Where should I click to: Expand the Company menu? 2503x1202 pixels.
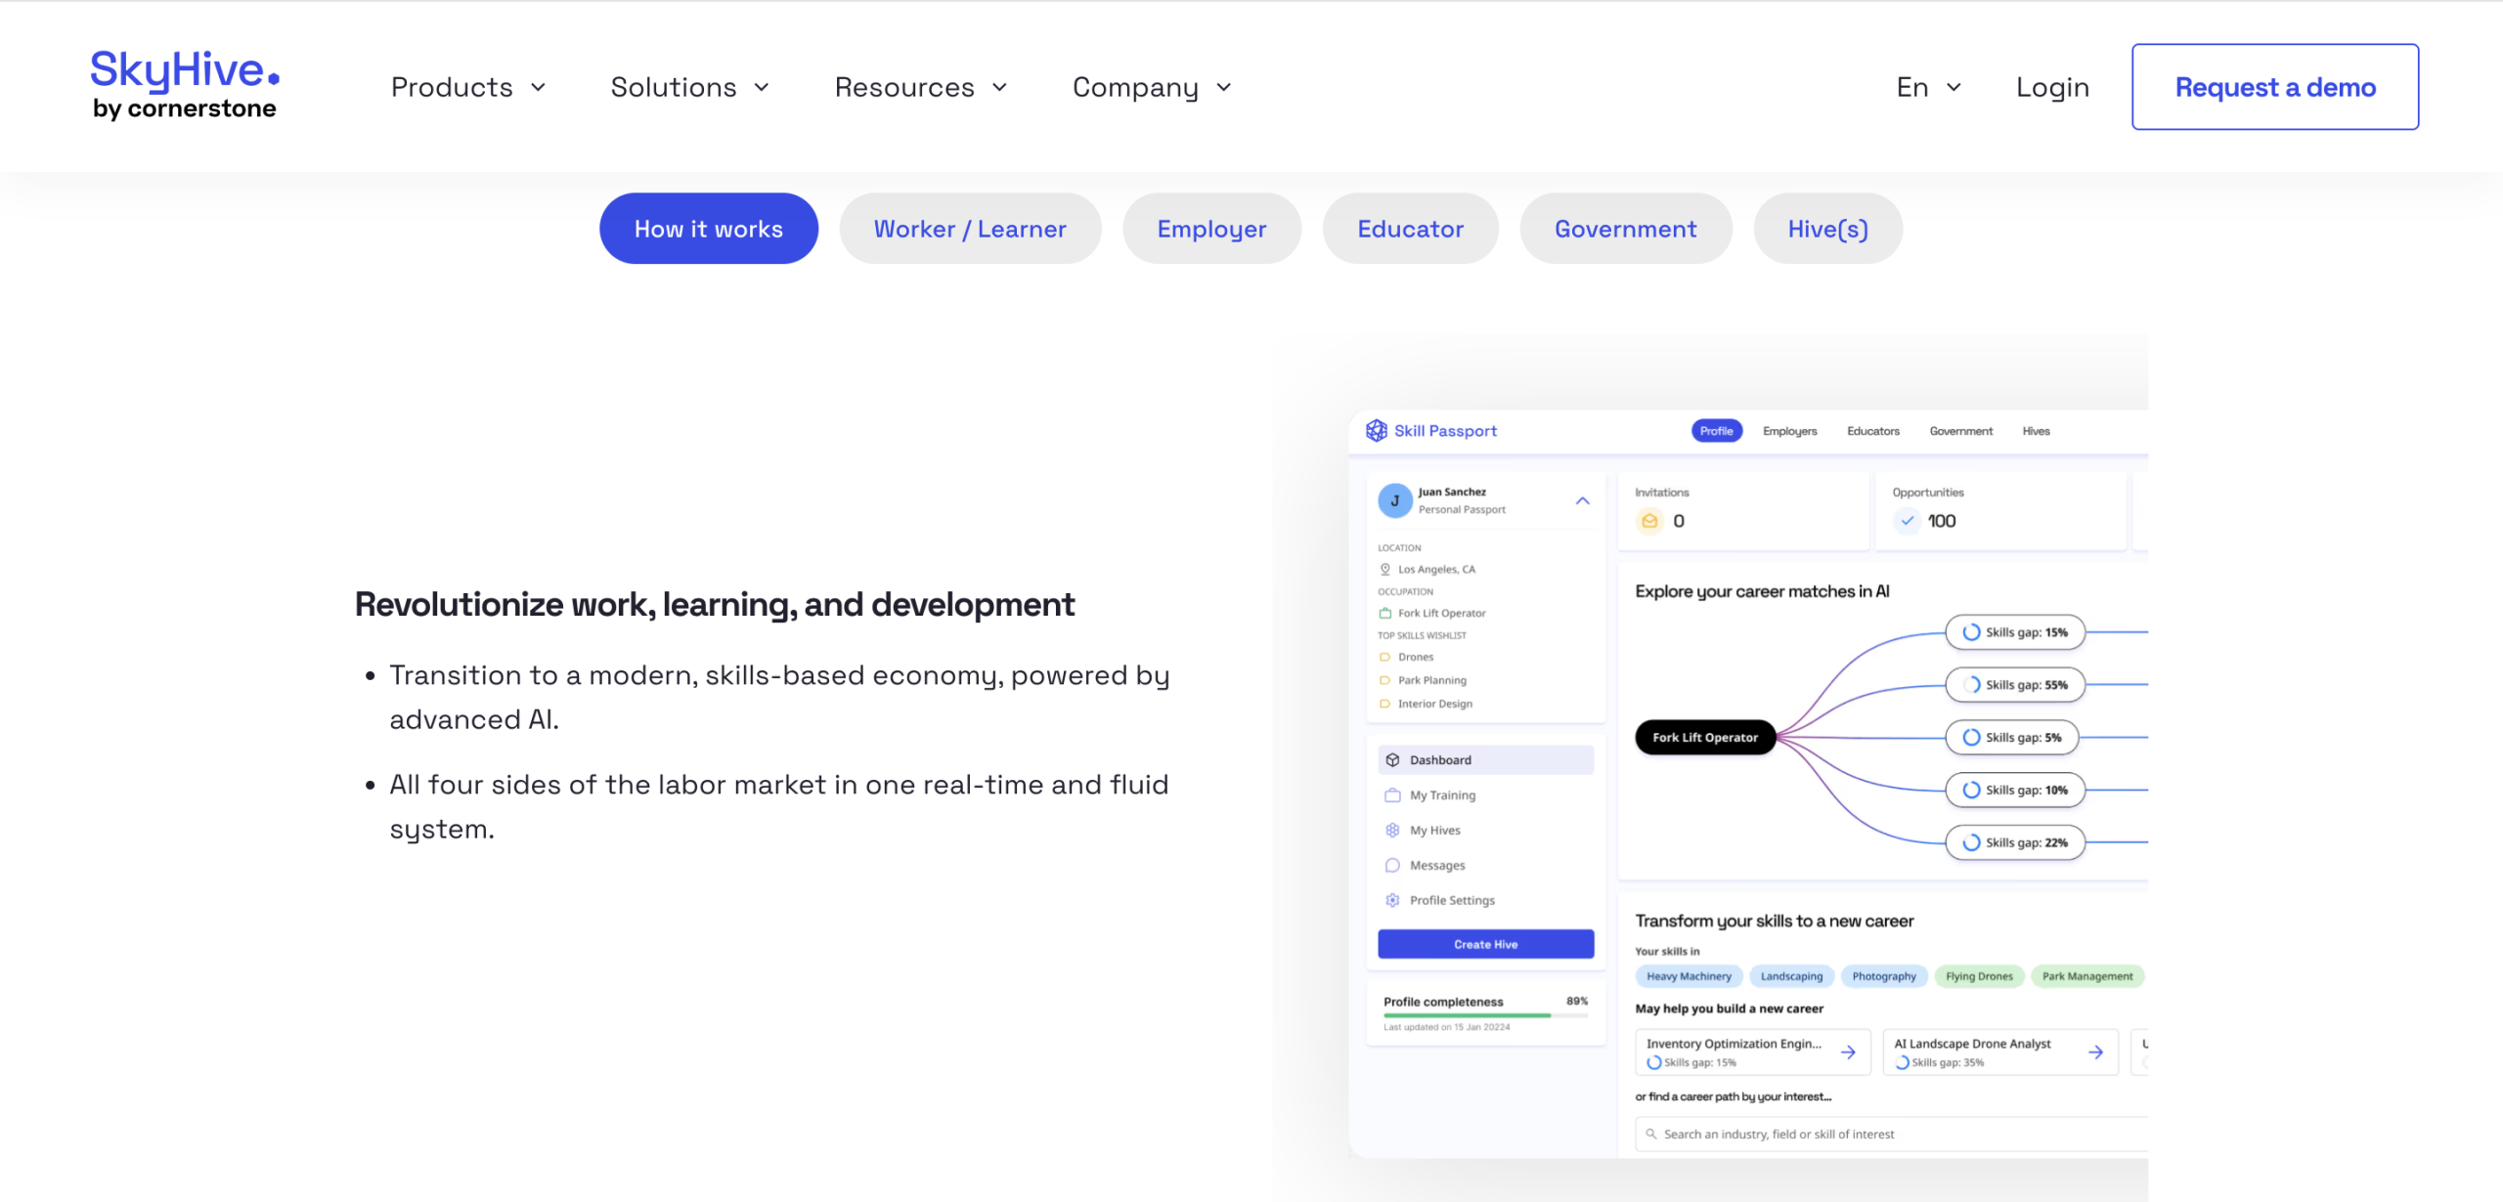click(x=1153, y=87)
